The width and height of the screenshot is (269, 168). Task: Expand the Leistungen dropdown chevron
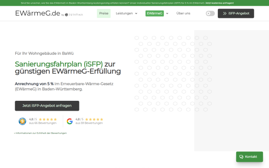(136, 13)
